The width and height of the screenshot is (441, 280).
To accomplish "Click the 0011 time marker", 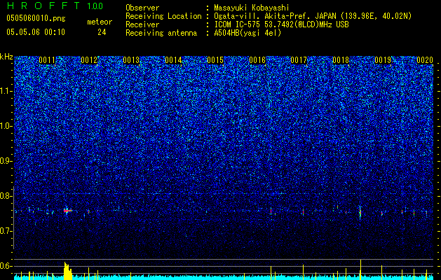I will click(x=47, y=60).
